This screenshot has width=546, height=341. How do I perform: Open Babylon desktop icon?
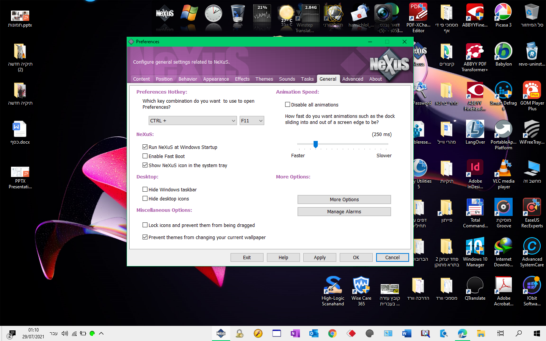pyautogui.click(x=504, y=54)
